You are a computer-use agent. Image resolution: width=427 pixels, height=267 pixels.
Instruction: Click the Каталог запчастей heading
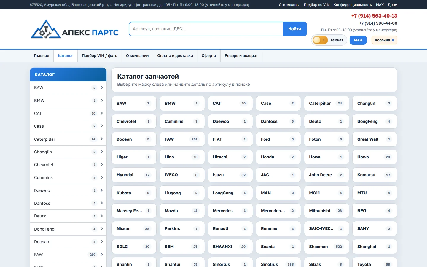coord(148,76)
